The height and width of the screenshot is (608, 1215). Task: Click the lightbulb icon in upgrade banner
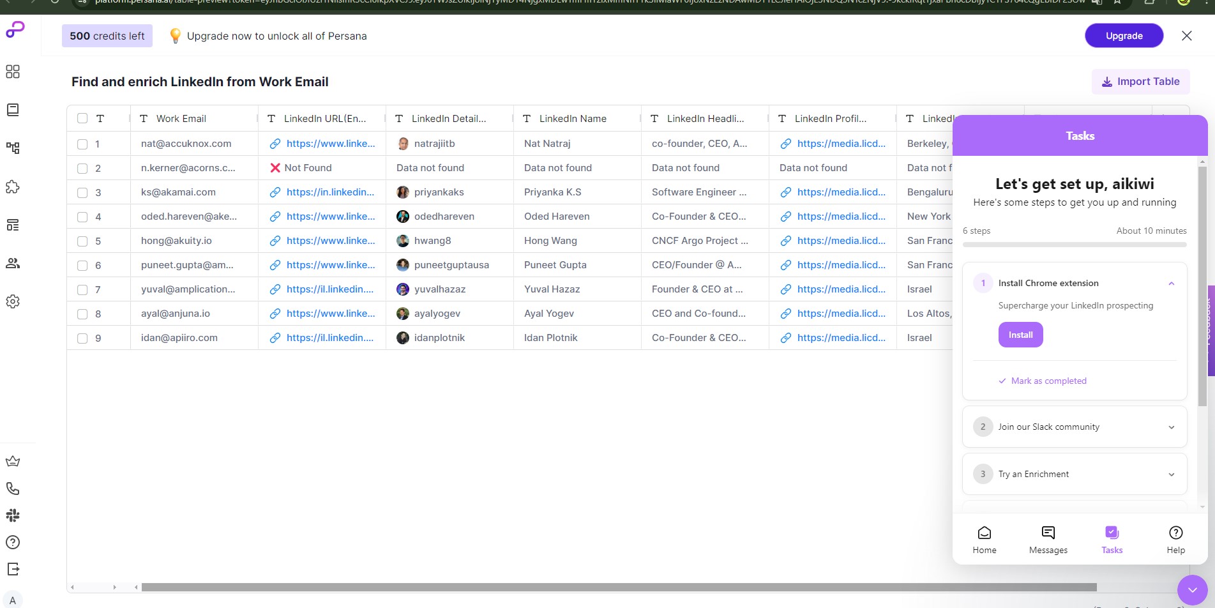tap(175, 36)
